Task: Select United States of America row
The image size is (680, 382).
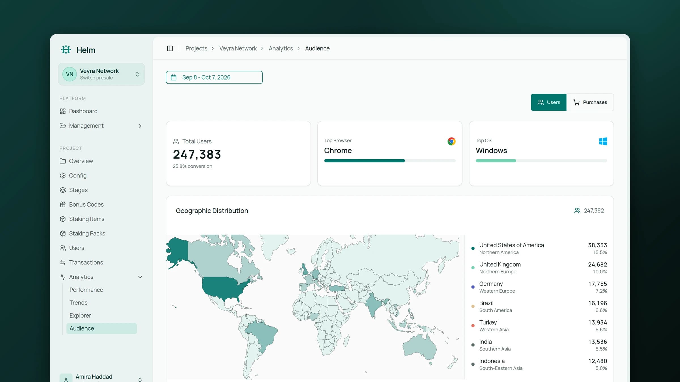Action: [539, 248]
